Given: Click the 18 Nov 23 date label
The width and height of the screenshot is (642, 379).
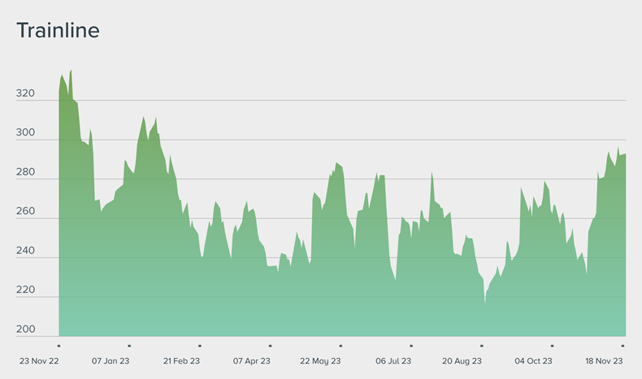Looking at the screenshot, I should tap(604, 361).
